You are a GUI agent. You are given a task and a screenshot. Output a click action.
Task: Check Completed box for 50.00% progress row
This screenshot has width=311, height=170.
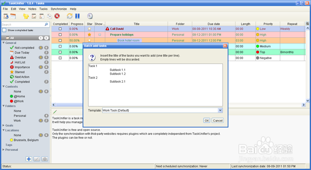(60, 40)
